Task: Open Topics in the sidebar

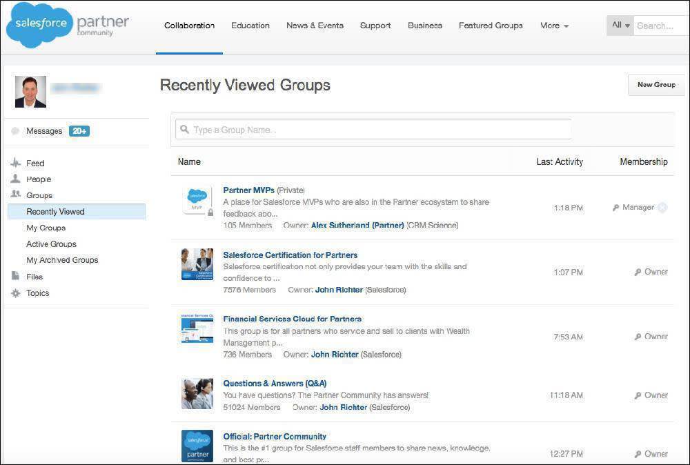Action: point(37,293)
